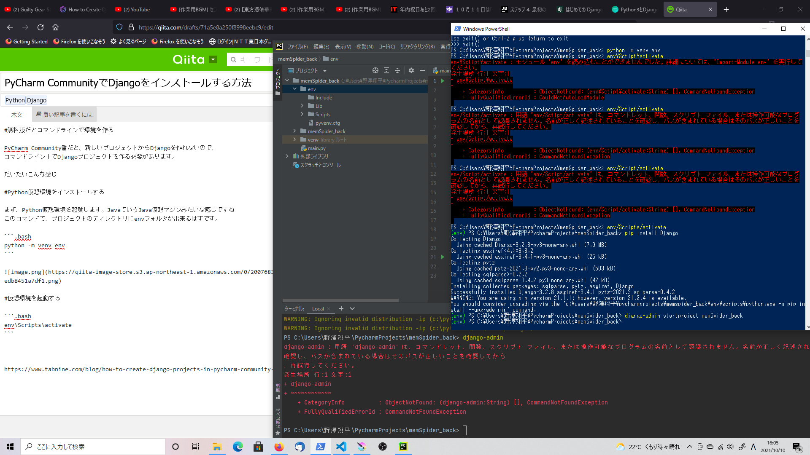
Task: Expand the Scripts folder in project tree
Action: [302, 114]
